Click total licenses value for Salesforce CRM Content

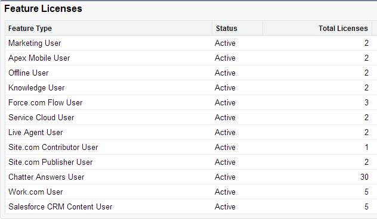click(366, 207)
